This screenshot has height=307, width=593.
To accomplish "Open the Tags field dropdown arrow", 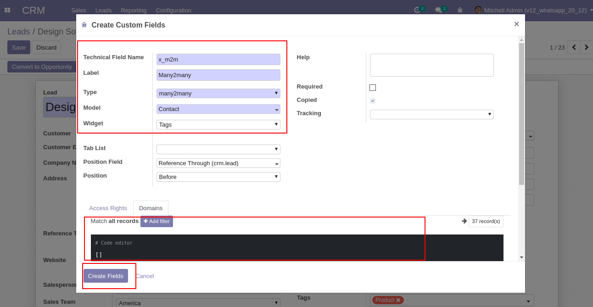I will 529,301.
